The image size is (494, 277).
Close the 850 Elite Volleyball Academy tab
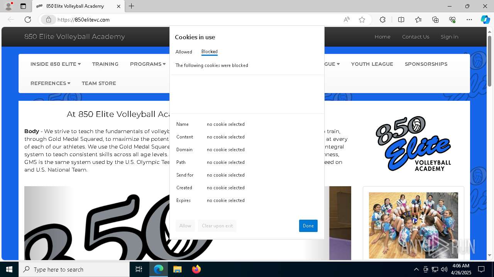click(x=118, y=6)
